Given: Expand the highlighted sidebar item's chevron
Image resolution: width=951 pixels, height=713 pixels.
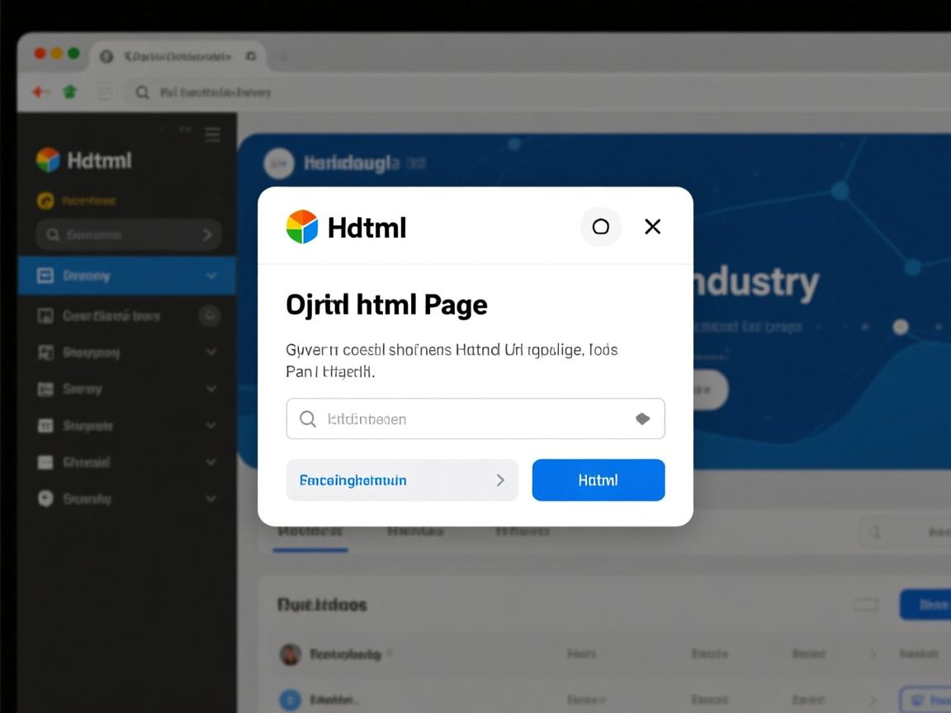Looking at the screenshot, I should coord(211,276).
